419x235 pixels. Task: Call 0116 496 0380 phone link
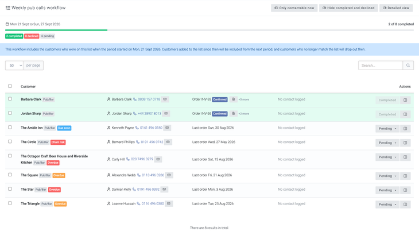(153, 204)
